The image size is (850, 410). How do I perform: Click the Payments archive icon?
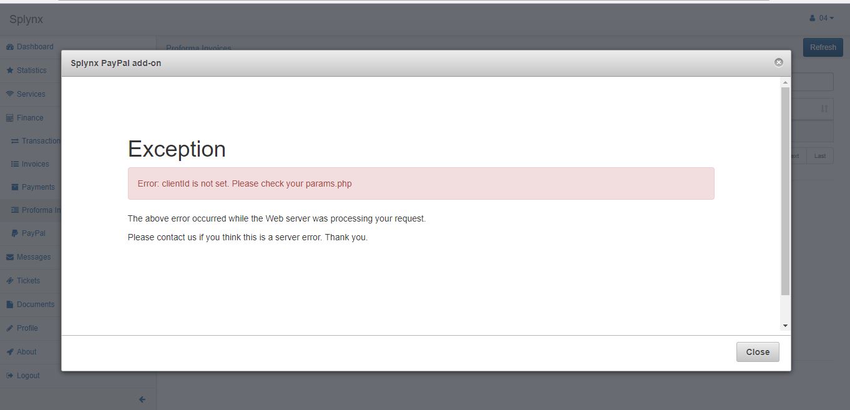[15, 187]
